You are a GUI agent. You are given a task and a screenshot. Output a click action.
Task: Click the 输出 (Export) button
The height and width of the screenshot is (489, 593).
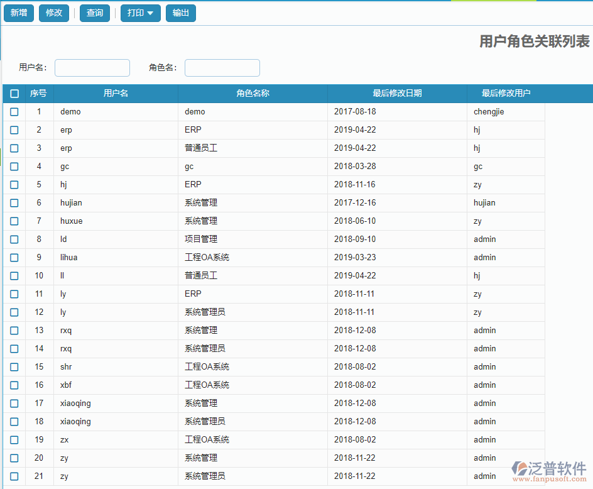pos(180,13)
